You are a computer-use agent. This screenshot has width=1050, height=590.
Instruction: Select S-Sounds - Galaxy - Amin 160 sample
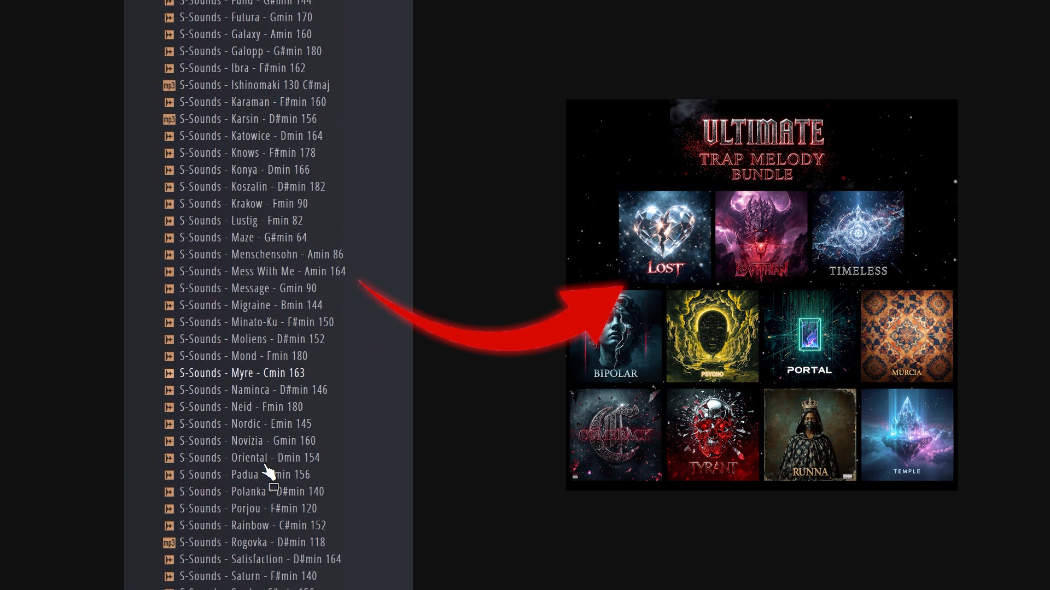(x=245, y=34)
